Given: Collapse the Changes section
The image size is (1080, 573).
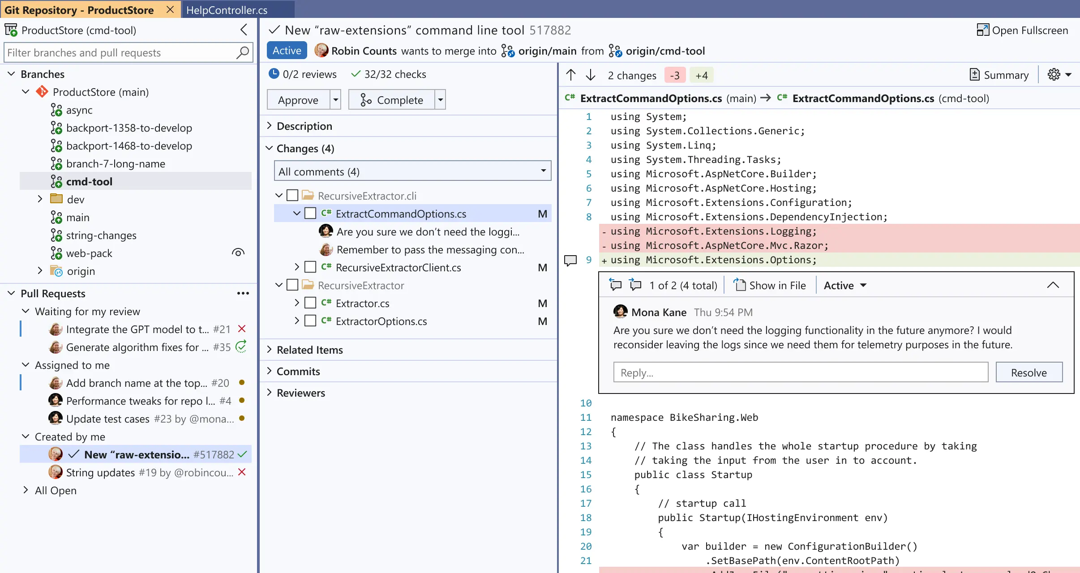Looking at the screenshot, I should coord(269,148).
